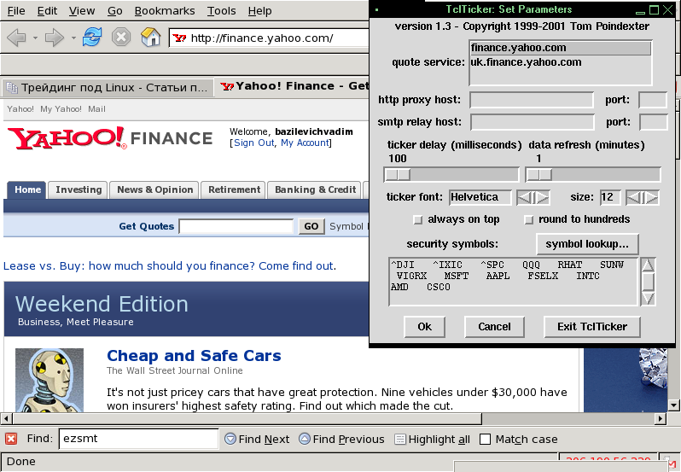
Task: Click the smtp relay host field
Action: pos(532,122)
